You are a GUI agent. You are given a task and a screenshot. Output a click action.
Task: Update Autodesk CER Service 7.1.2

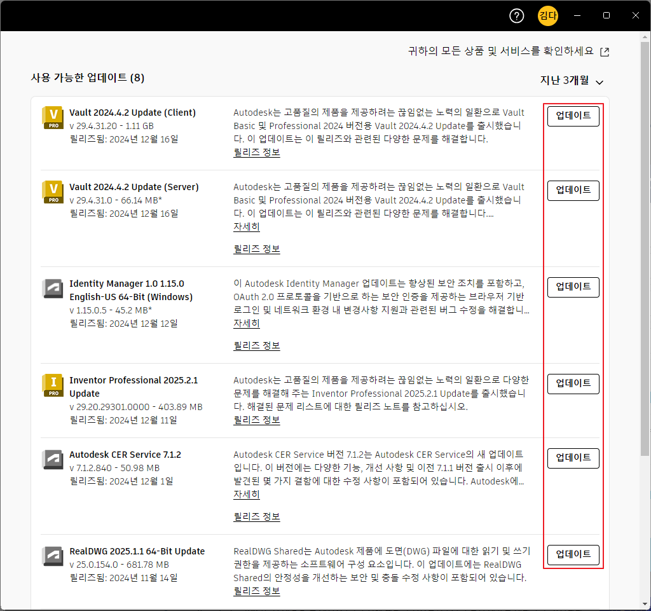[573, 458]
